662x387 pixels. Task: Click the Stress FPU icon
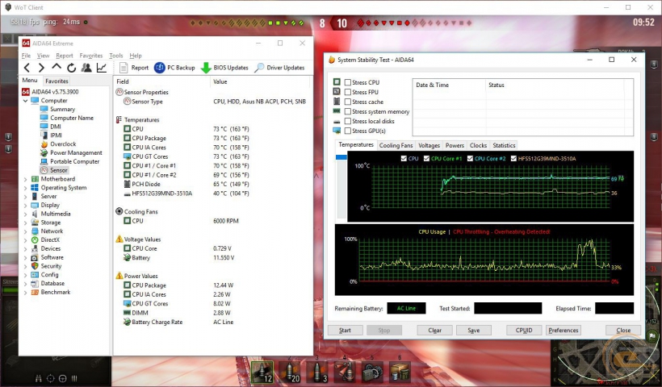pyautogui.click(x=337, y=91)
